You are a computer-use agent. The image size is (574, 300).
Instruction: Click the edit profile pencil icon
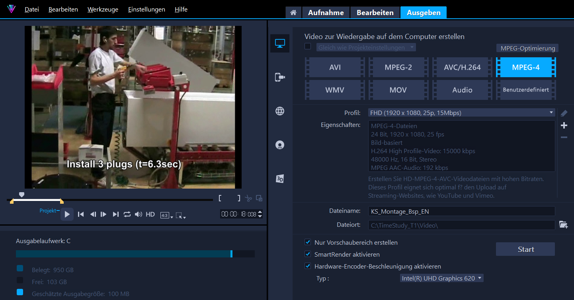564,113
